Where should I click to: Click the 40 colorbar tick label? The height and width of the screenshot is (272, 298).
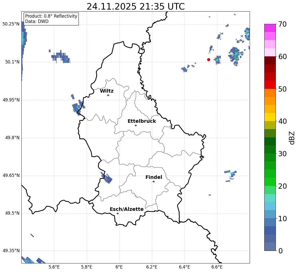(282, 121)
